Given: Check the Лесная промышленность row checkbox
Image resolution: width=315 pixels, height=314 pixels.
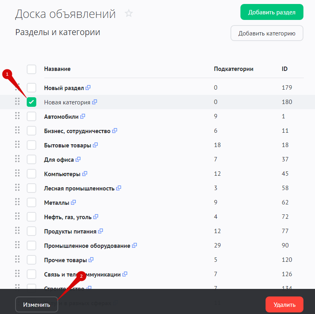Looking at the screenshot, I should [x=31, y=188].
